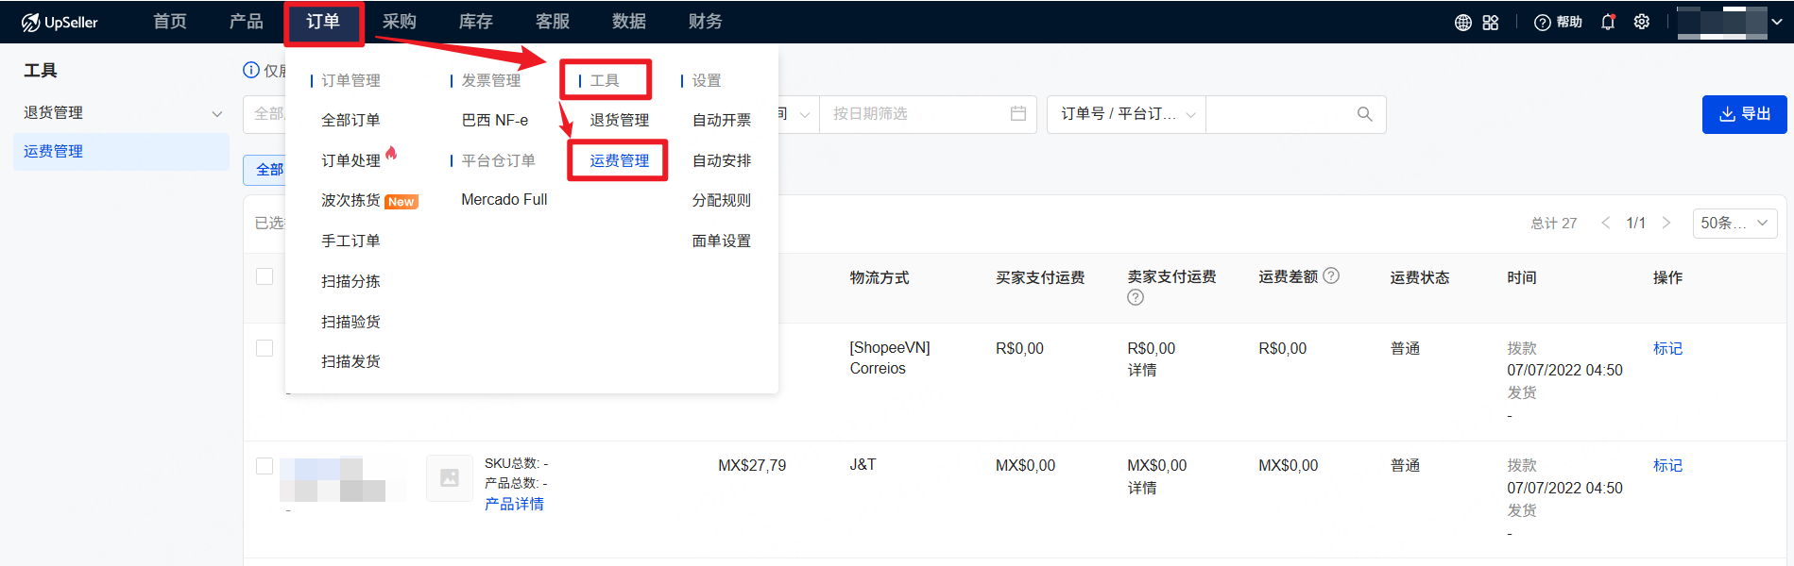
Task: Toggle the select-all header checkbox
Action: pyautogui.click(x=265, y=276)
